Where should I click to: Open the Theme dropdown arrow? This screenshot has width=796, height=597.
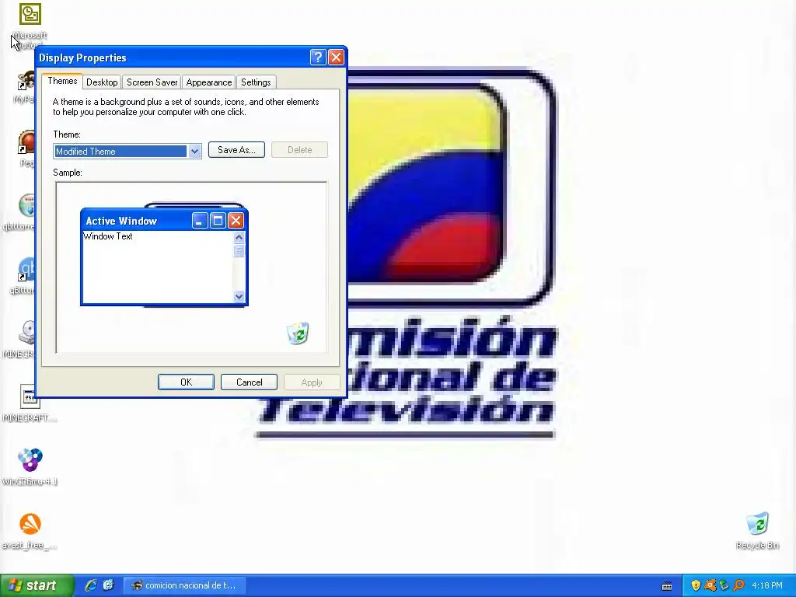tap(194, 152)
